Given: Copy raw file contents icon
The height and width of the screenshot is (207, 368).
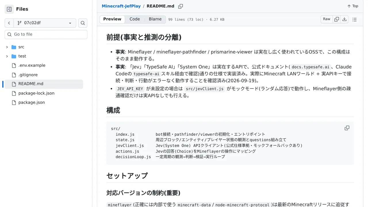Looking at the screenshot, I should point(337,19).
